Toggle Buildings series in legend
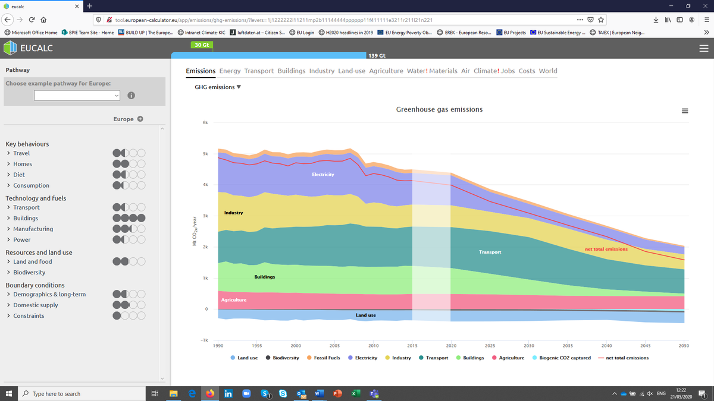The image size is (714, 401). point(470,358)
